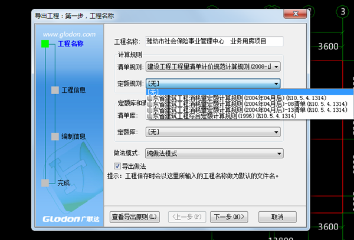
Task: Select the 编制信息 wizard step
Action: [74, 136]
